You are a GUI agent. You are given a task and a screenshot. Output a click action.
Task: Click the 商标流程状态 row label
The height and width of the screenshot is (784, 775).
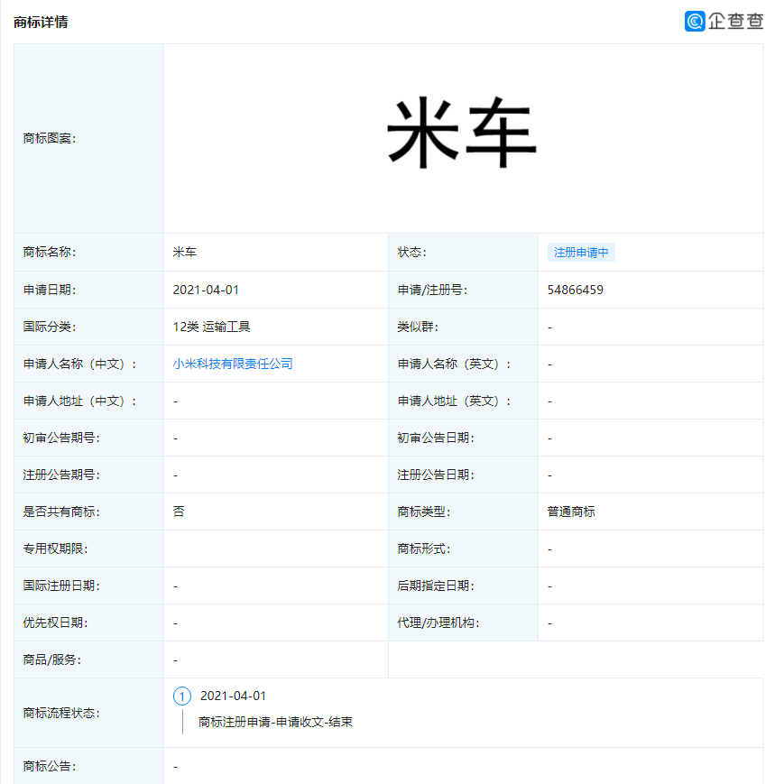click(x=61, y=713)
